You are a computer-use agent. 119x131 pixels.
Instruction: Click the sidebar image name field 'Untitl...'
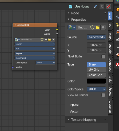coord(83,27)
